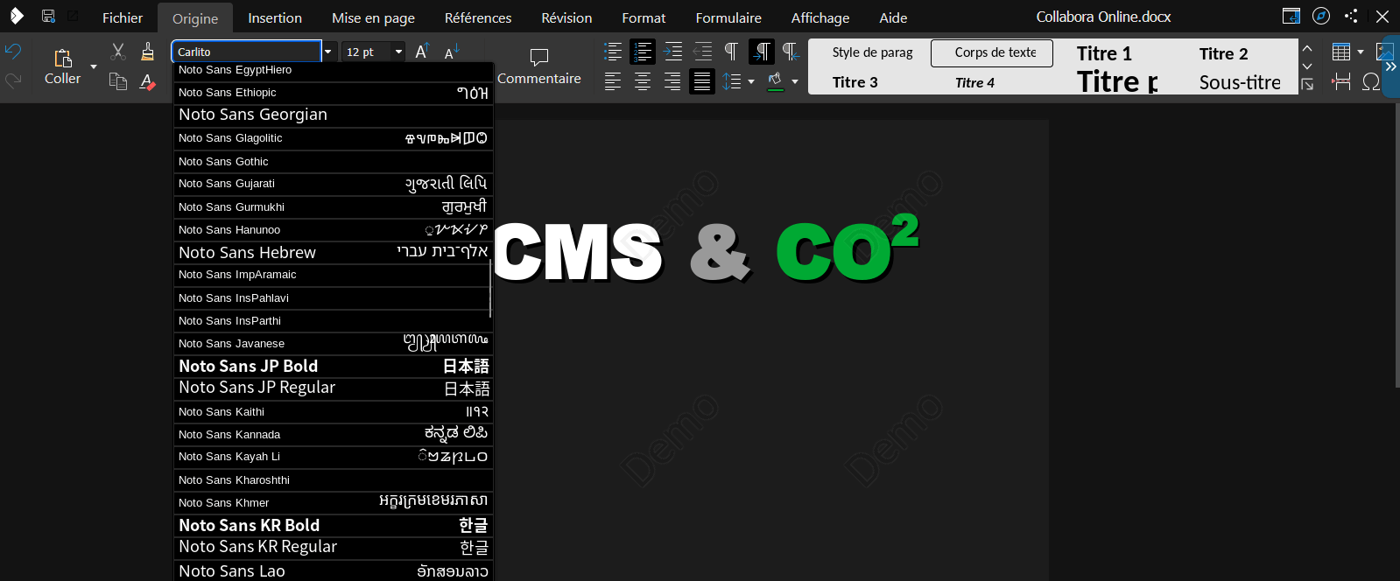This screenshot has width=1400, height=581.
Task: Click the Undo arrow icon
Action: 13,52
